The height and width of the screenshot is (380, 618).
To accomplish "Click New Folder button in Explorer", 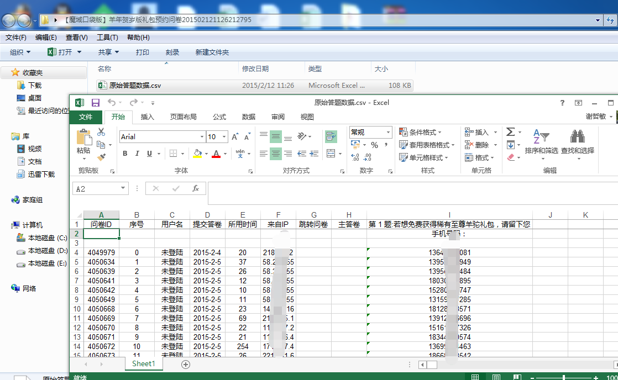I will point(212,52).
